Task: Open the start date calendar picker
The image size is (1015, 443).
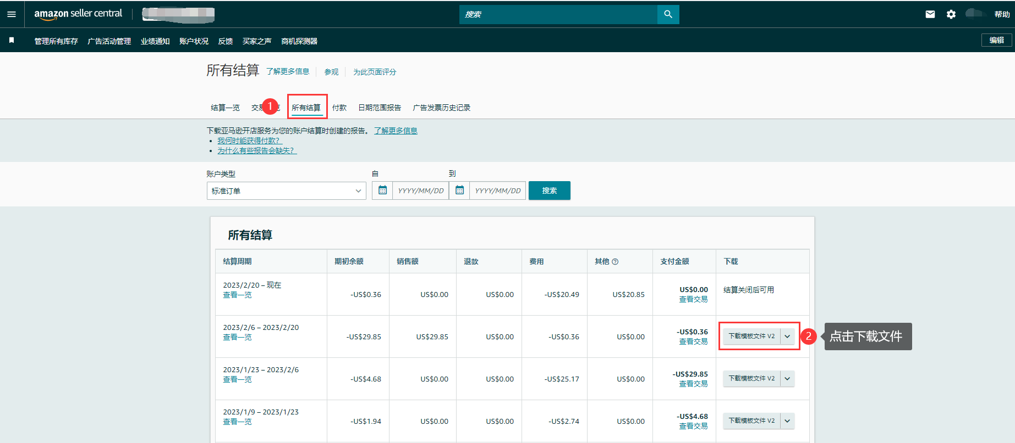Action: click(382, 190)
